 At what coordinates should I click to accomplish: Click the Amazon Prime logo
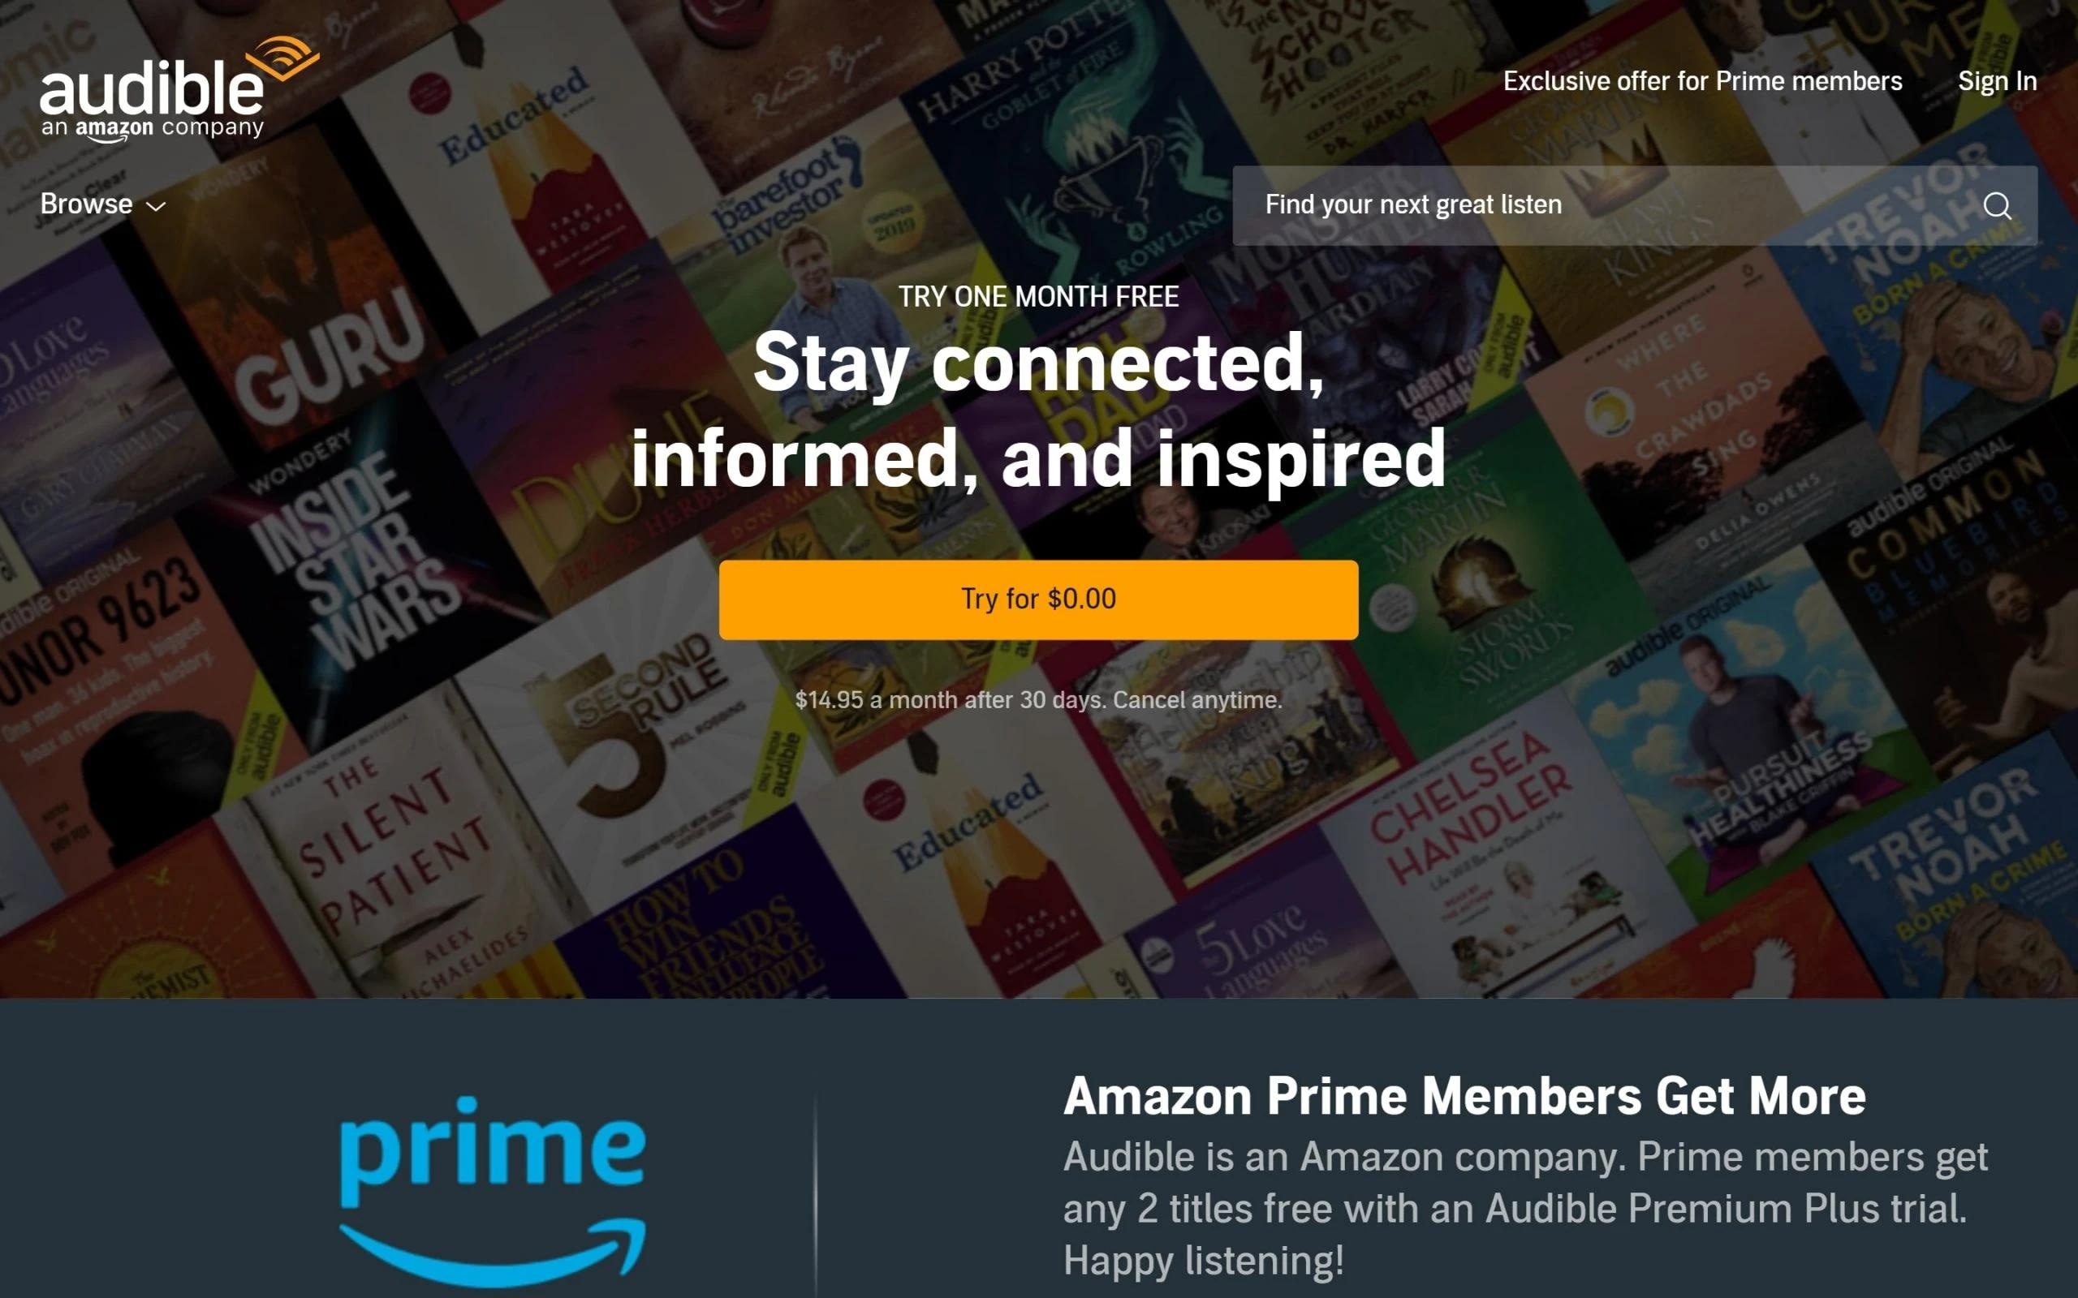point(492,1190)
